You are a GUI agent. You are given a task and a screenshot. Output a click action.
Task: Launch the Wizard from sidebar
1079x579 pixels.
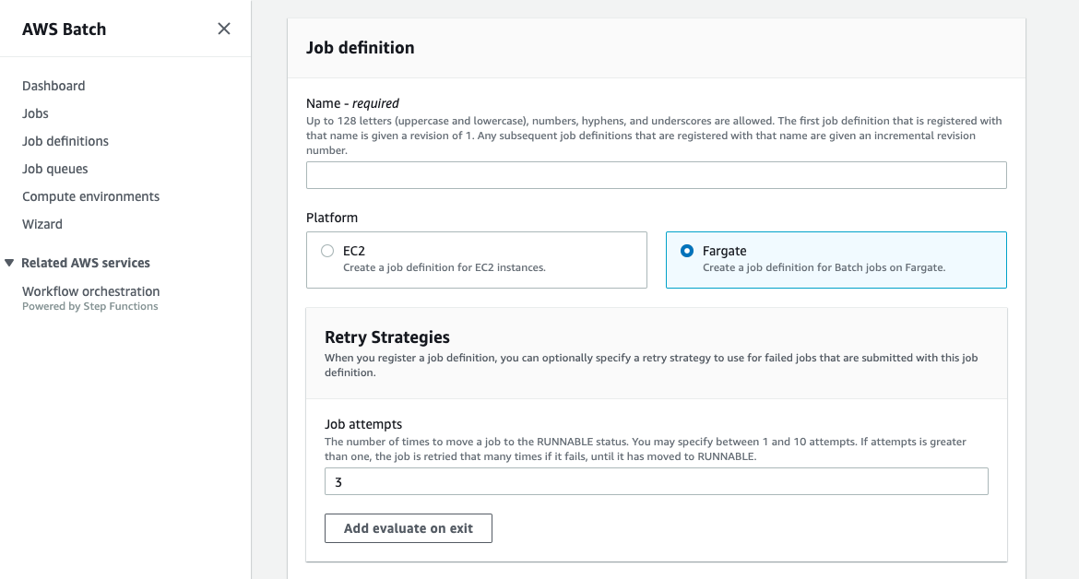[42, 224]
